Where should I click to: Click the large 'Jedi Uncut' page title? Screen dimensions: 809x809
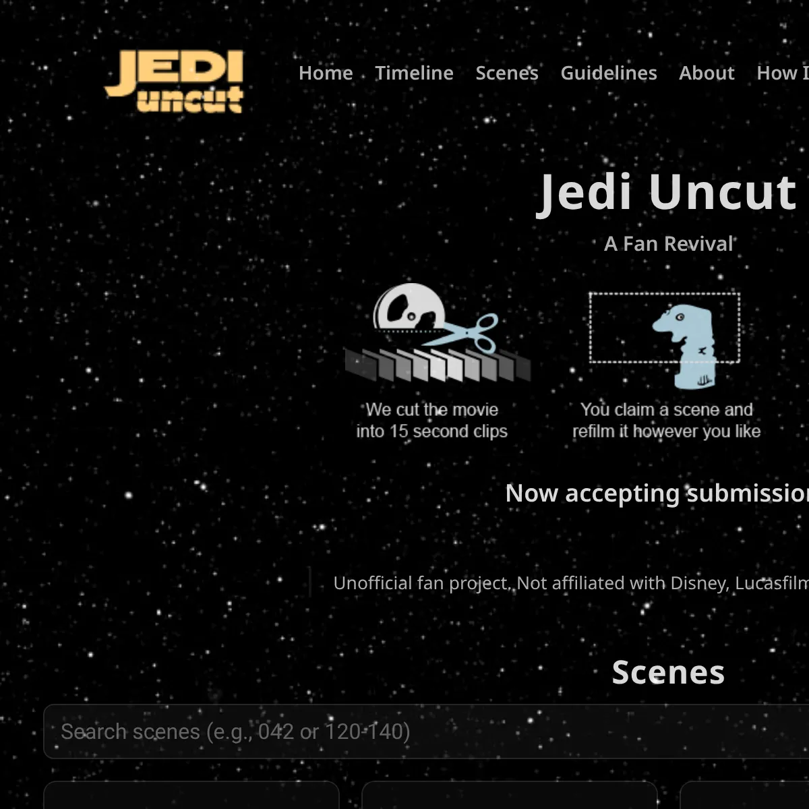[667, 193]
